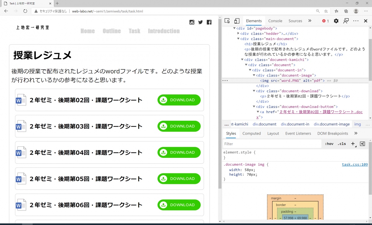372x225 pixels.
Task: Click the error count badge in DevTools
Action: (x=325, y=21)
